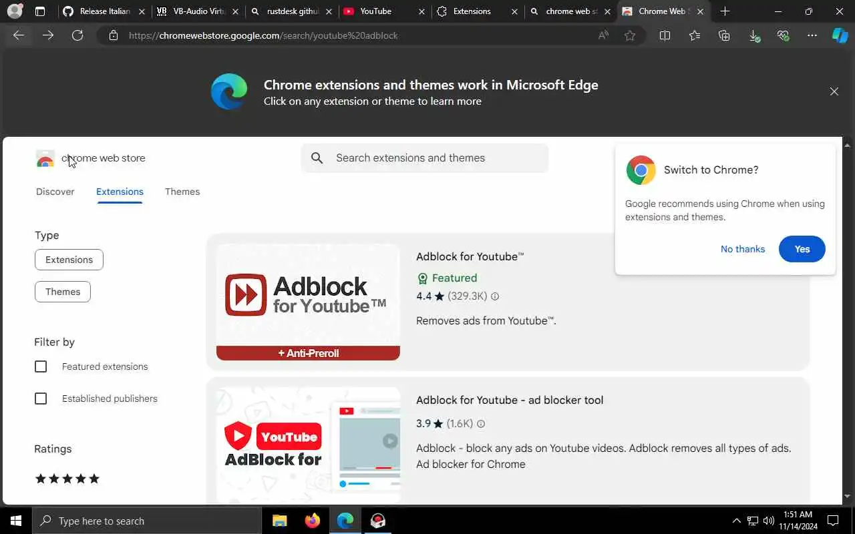The width and height of the screenshot is (855, 534).
Task: Select the Themes type chip
Action: point(63,292)
